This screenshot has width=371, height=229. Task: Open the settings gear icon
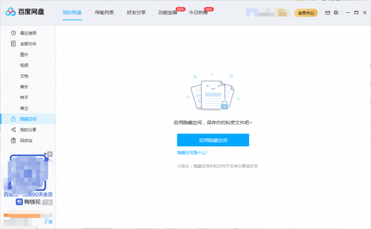click(336, 13)
